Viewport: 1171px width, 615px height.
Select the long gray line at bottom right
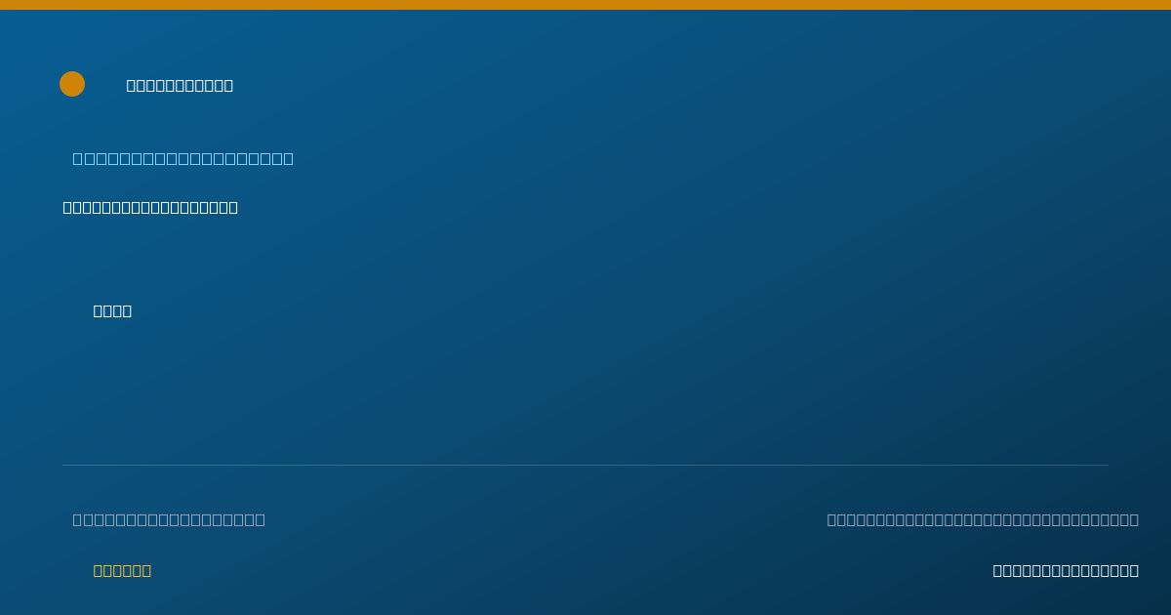click(x=983, y=519)
